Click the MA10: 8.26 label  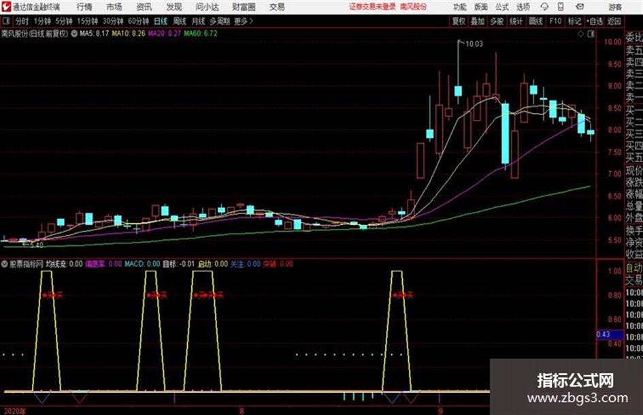tap(129, 33)
